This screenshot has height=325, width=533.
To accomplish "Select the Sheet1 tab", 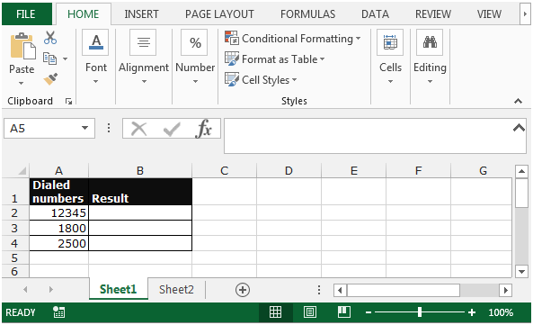I will [119, 289].
